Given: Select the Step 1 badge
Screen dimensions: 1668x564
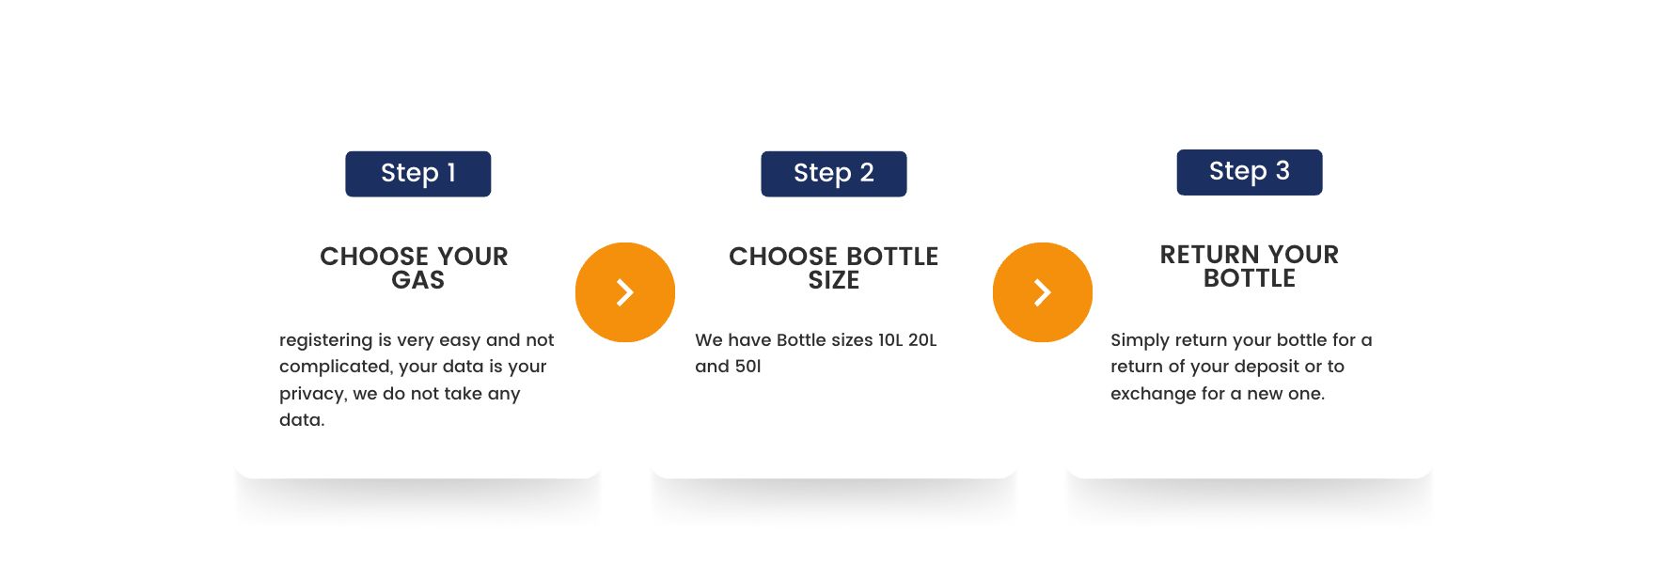Looking at the screenshot, I should (417, 174).
